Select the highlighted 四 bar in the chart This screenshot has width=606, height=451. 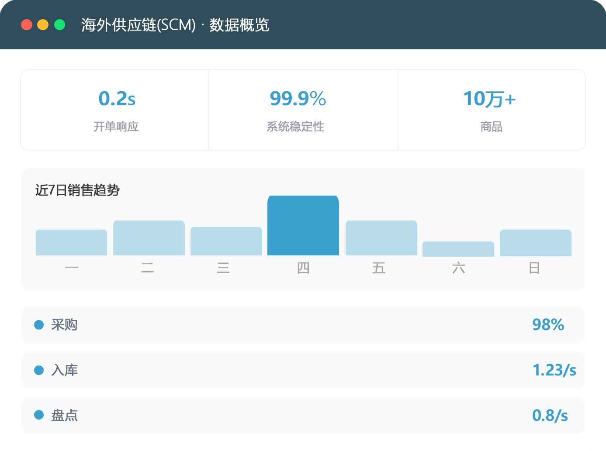click(303, 225)
